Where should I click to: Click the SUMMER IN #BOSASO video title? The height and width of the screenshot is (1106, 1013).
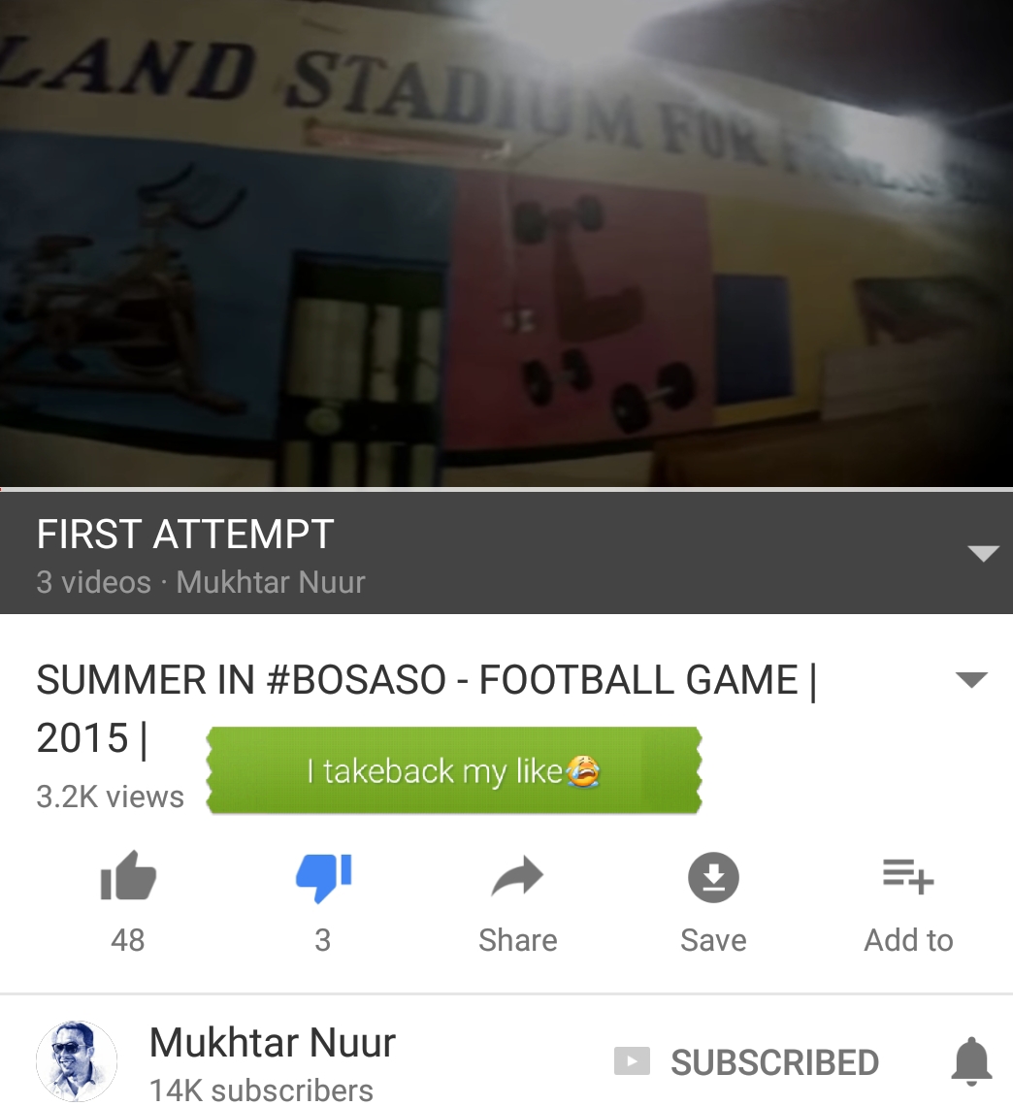click(426, 708)
